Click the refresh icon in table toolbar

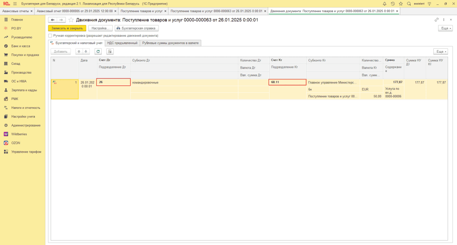pyautogui.click(x=98, y=51)
